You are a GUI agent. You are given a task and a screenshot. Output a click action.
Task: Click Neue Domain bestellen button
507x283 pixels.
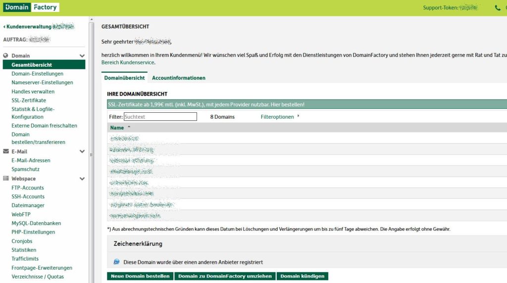140,276
